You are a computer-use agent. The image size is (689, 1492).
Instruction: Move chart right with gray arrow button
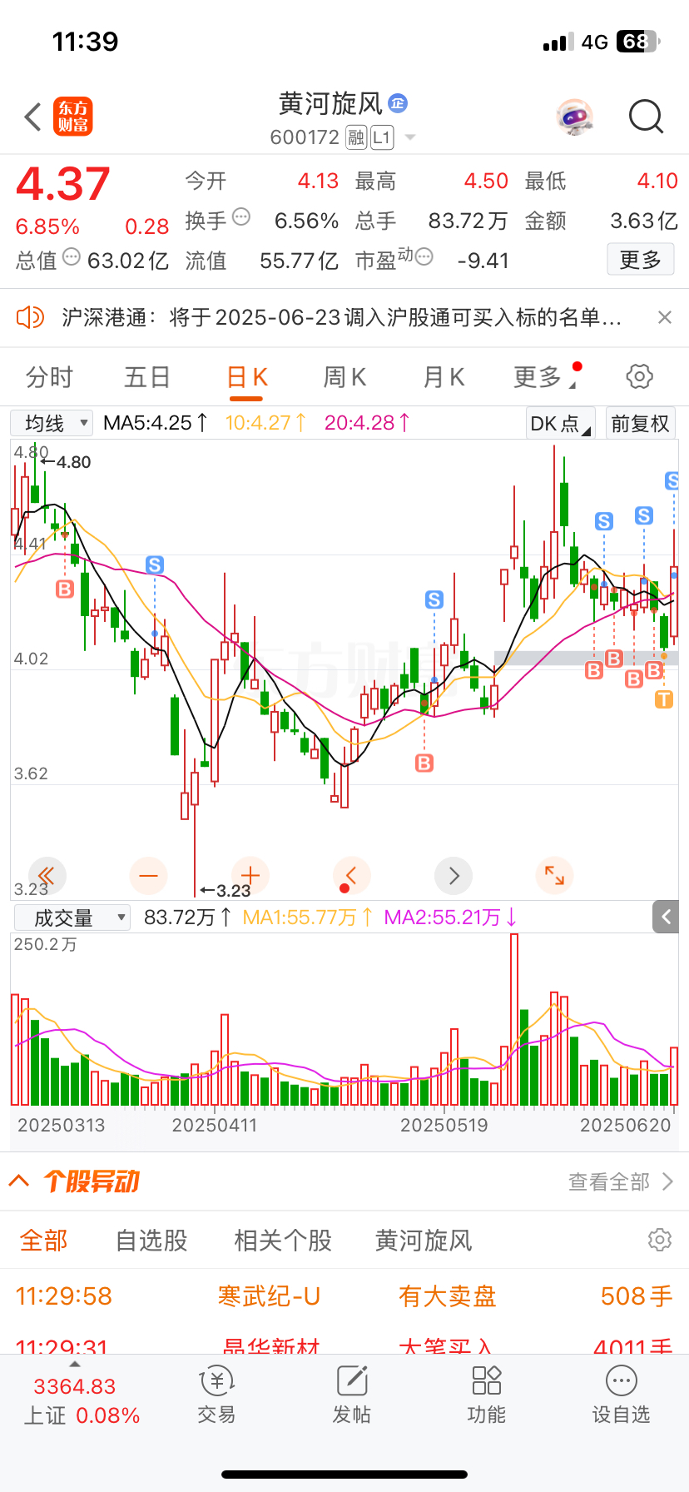click(454, 876)
